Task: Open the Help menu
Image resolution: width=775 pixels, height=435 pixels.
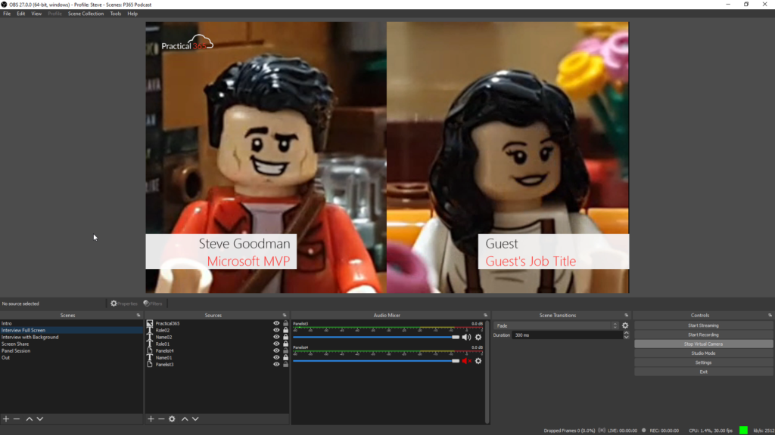Action: pos(132,14)
